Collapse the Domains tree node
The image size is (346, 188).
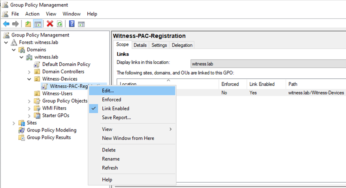click(14, 50)
